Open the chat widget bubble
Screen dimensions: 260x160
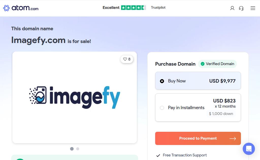[x=249, y=149]
